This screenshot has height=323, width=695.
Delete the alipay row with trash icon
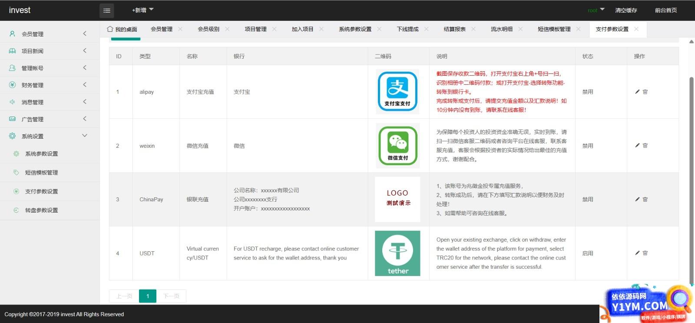tap(645, 92)
